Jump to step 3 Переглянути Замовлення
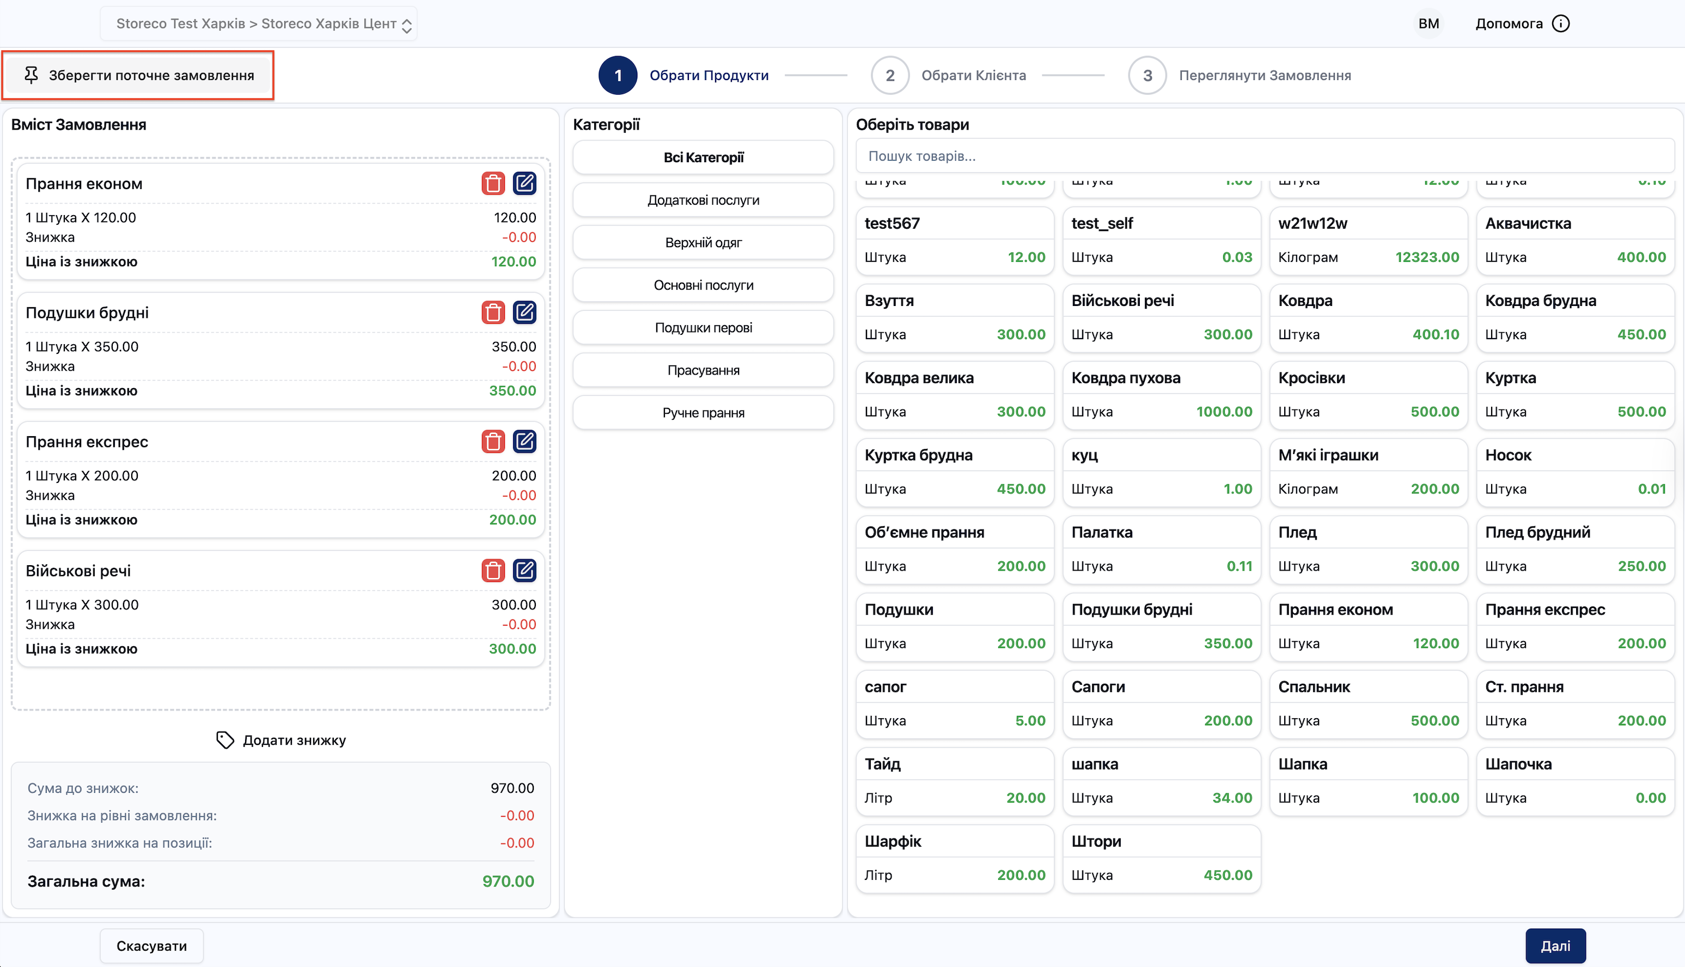1685x967 pixels. pyautogui.click(x=1147, y=75)
